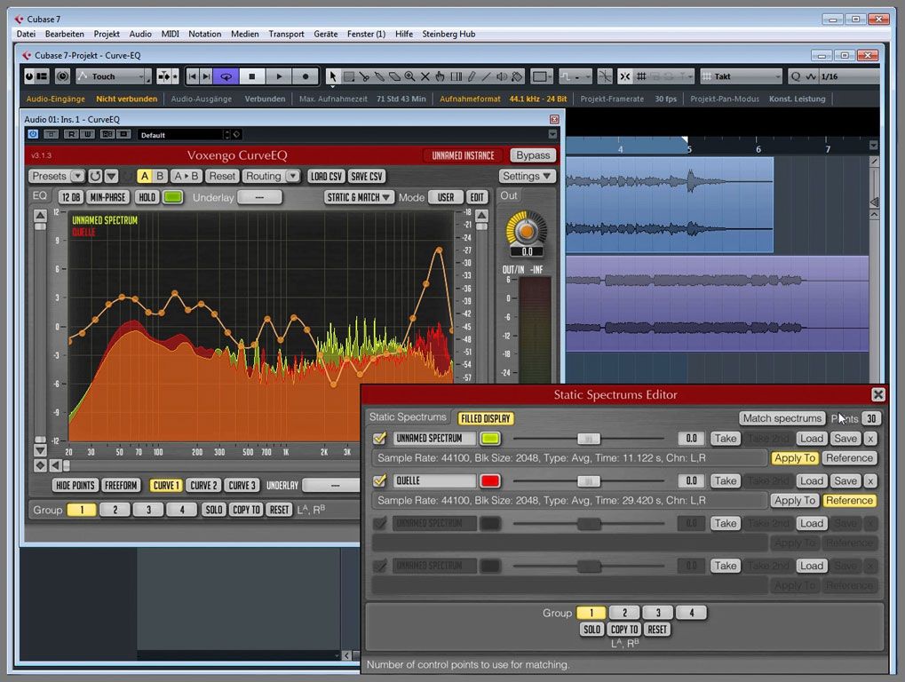
Task: Open the Projekt menu
Action: click(x=107, y=34)
